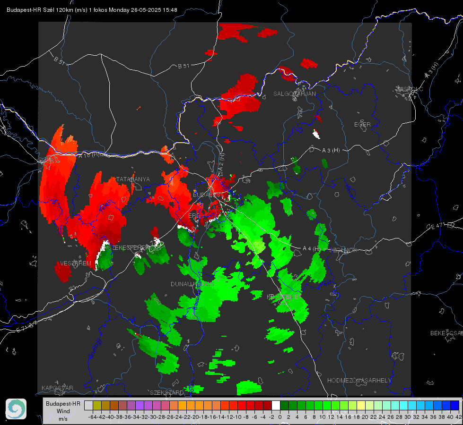Click the MISKOLC city label
The height and width of the screenshot is (425, 463).
(x=410, y=89)
